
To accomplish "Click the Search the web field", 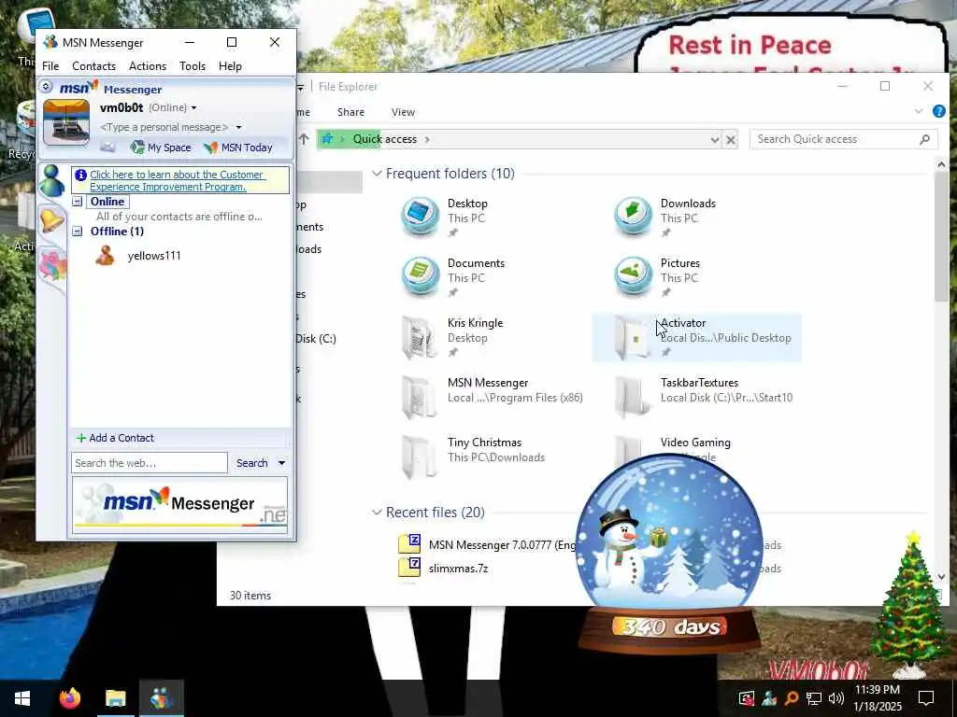I will tap(149, 463).
